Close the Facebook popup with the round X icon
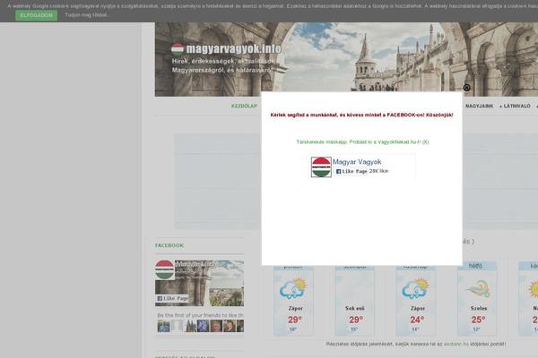This screenshot has width=538, height=358. (466, 88)
